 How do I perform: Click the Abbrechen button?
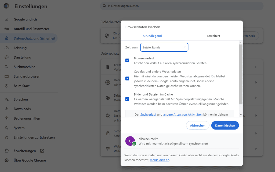pos(198,125)
